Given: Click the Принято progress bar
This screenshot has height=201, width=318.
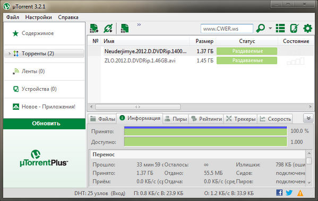Looking at the screenshot, I should (205, 131).
